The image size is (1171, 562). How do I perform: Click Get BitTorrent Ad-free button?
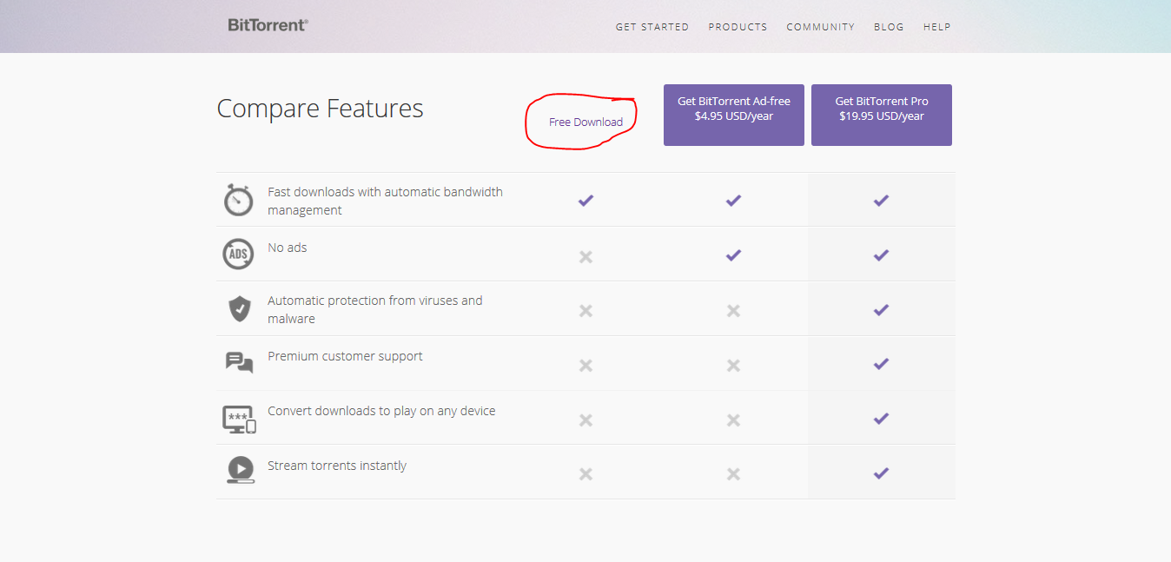(734, 115)
